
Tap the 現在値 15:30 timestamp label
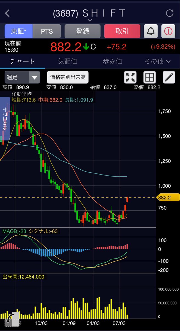pyautogui.click(x=13, y=47)
